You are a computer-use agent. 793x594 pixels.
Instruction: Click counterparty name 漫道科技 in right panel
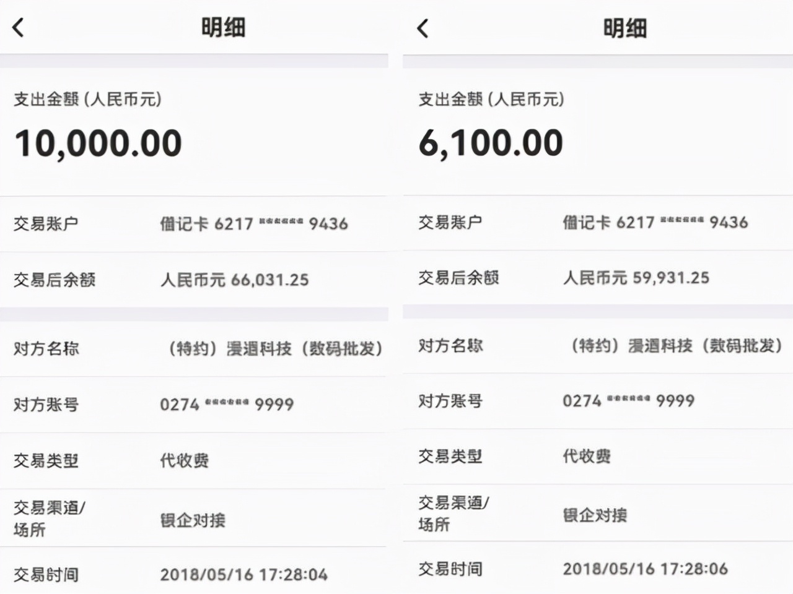point(677,345)
